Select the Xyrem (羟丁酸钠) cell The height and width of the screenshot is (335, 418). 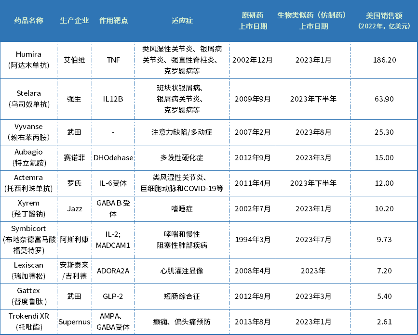[28, 208]
